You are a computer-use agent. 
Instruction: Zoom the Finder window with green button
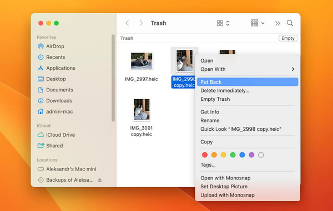(x=56, y=23)
